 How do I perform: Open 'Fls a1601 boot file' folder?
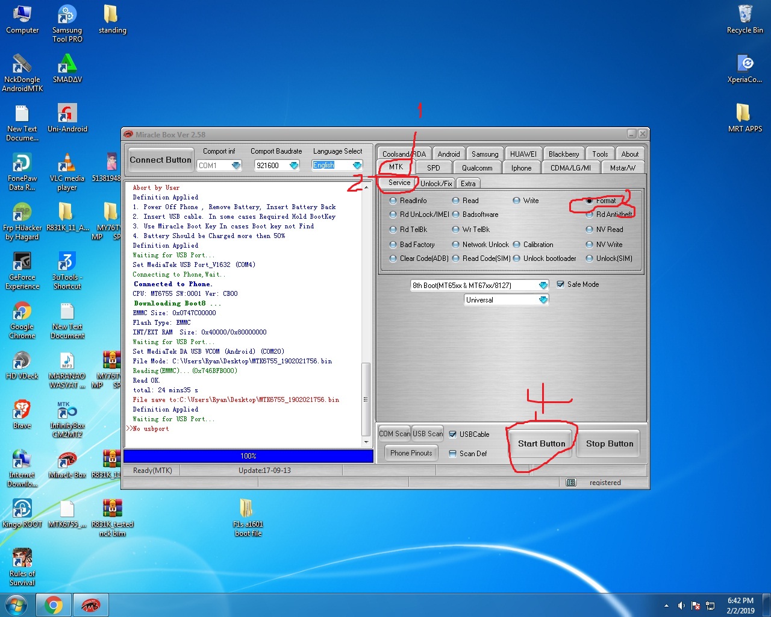tap(248, 518)
